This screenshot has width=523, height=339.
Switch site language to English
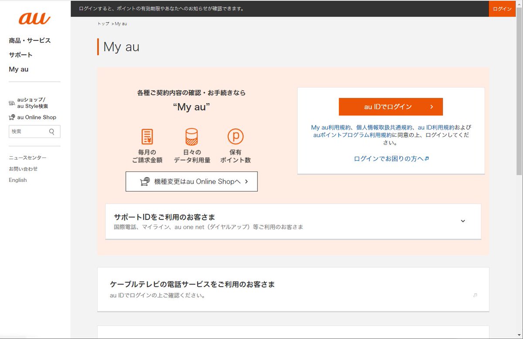(x=18, y=180)
